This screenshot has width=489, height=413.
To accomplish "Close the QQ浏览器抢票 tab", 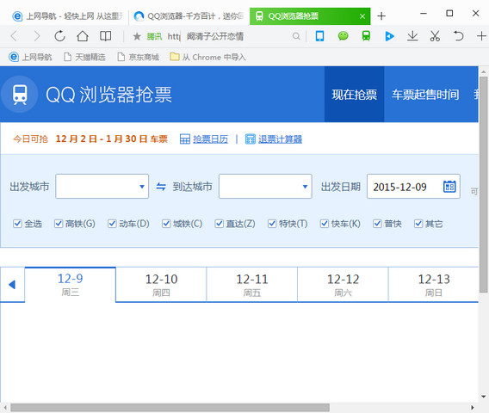I will coord(362,16).
